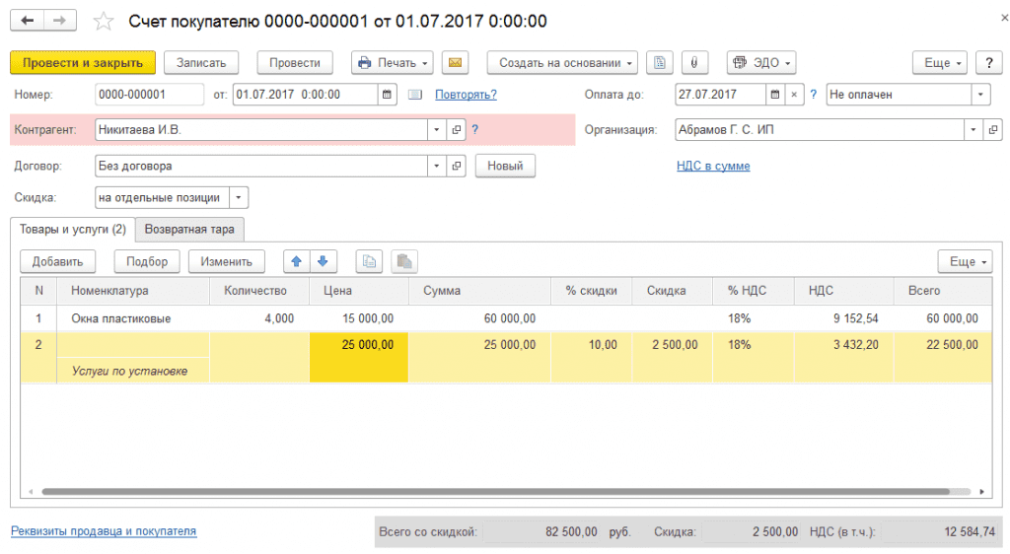Open Договор card with open-form icon

[456, 166]
